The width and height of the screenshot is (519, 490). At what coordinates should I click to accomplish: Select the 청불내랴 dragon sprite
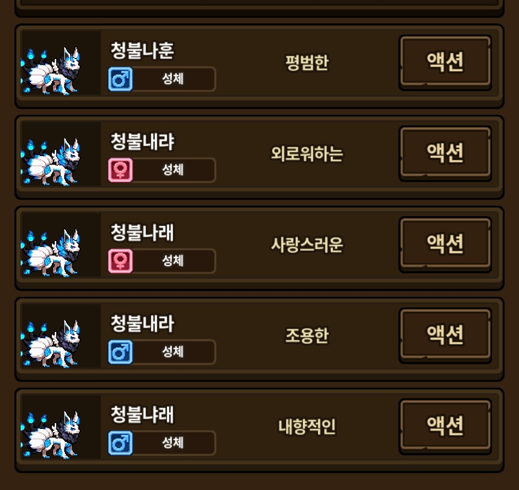[50, 162]
